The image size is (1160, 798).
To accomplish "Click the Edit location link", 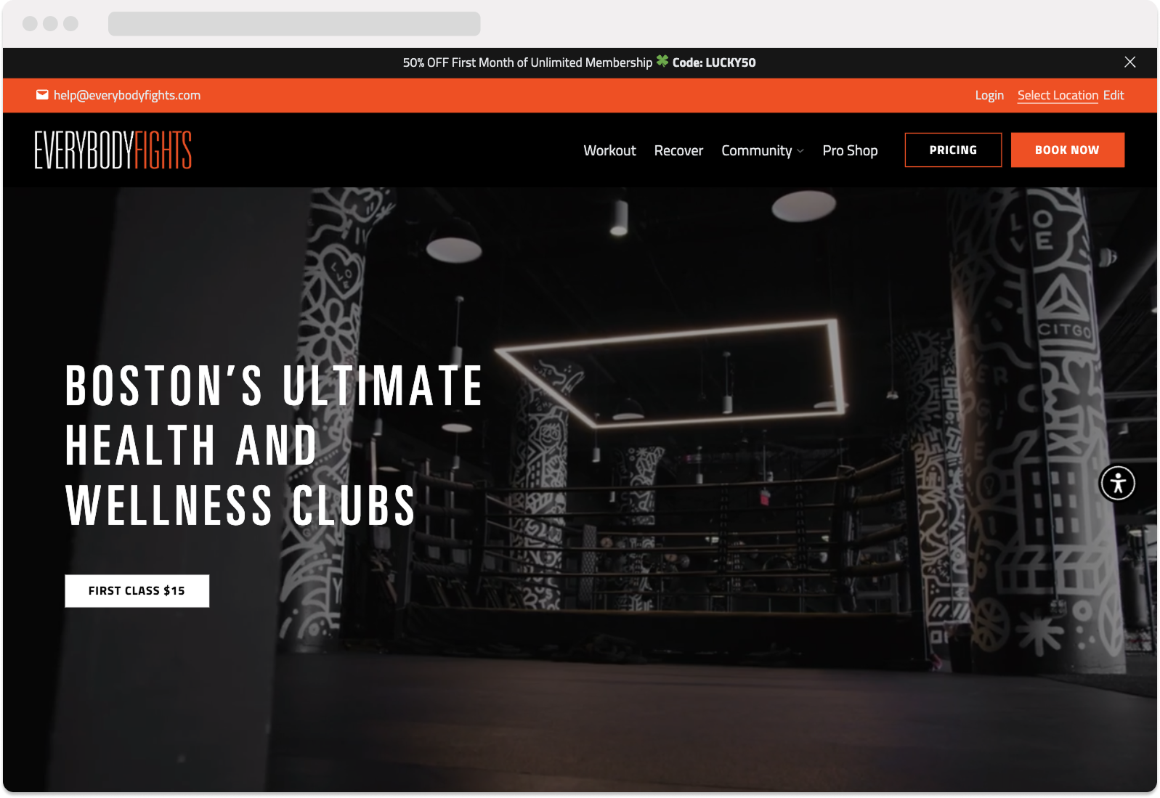I will tap(1114, 95).
